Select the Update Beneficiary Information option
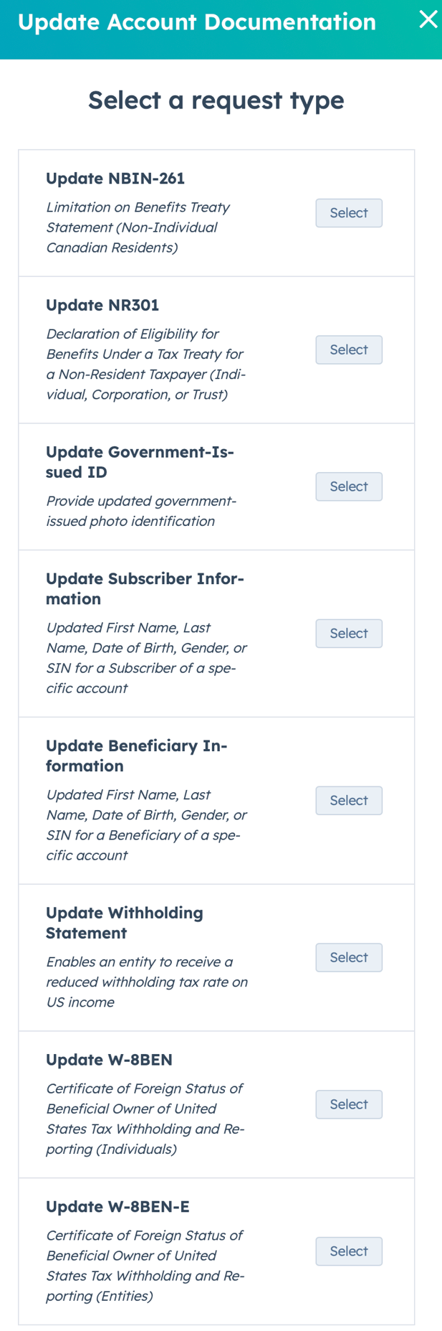The image size is (442, 1331). point(349,800)
